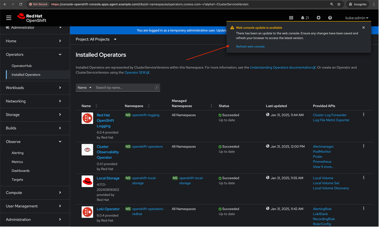Open the Project: All Projects dropdown
380x228 pixels.
click(x=96, y=39)
